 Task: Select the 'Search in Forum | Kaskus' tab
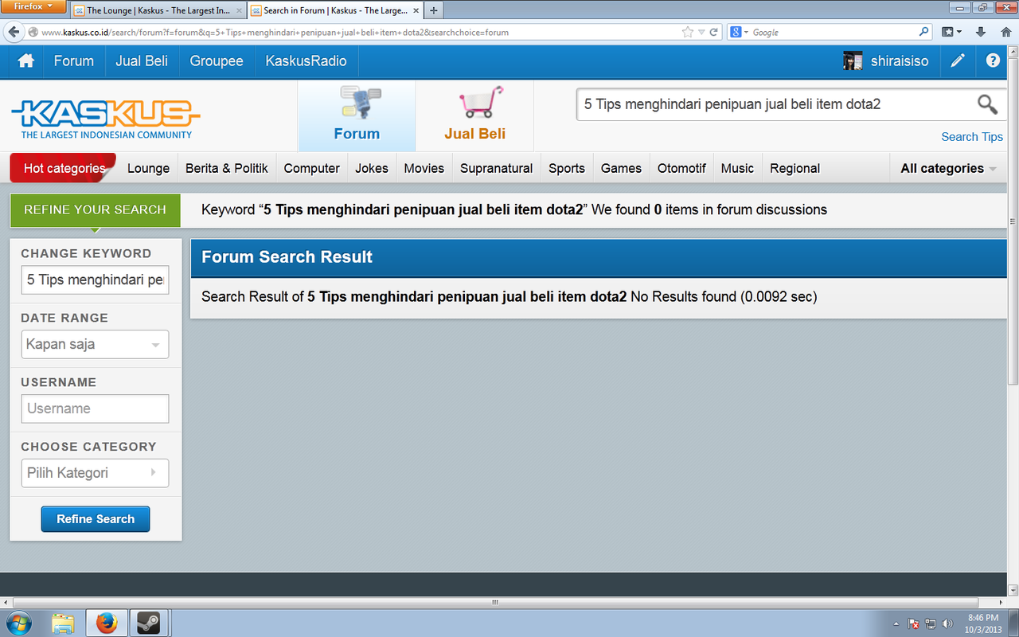[x=334, y=10]
